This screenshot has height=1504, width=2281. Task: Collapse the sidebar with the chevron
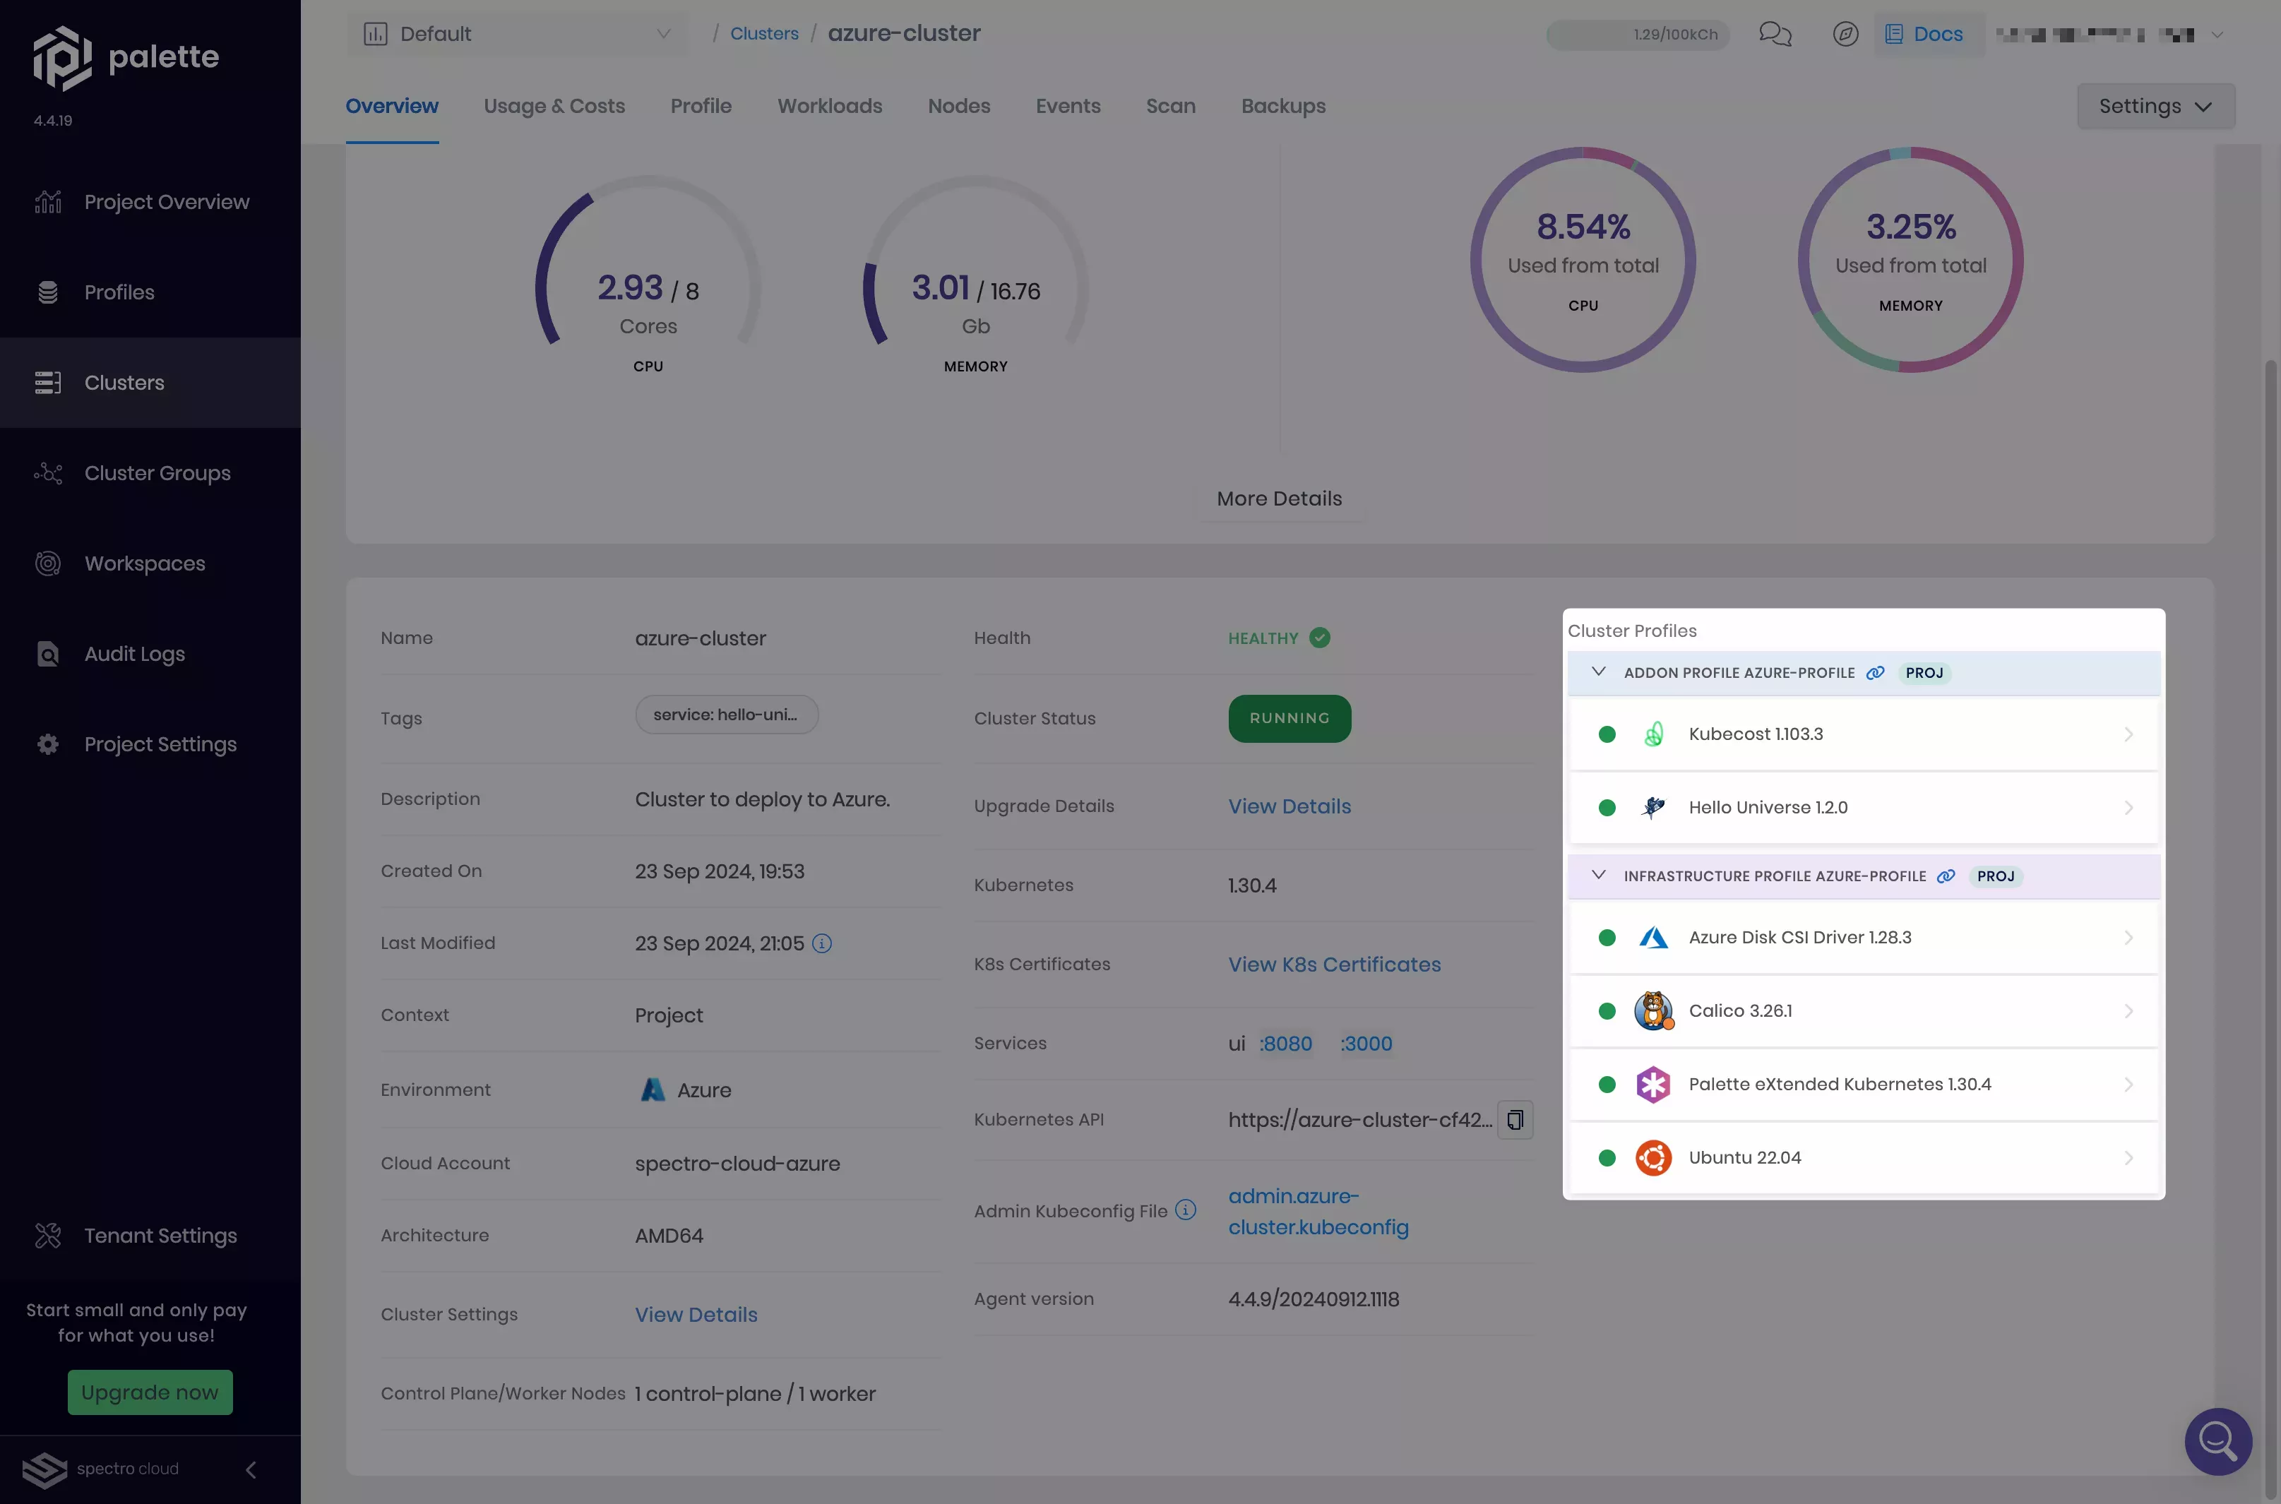click(x=251, y=1469)
